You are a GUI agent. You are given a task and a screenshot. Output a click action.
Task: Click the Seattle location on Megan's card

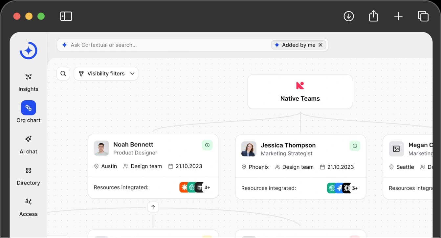pos(402,167)
